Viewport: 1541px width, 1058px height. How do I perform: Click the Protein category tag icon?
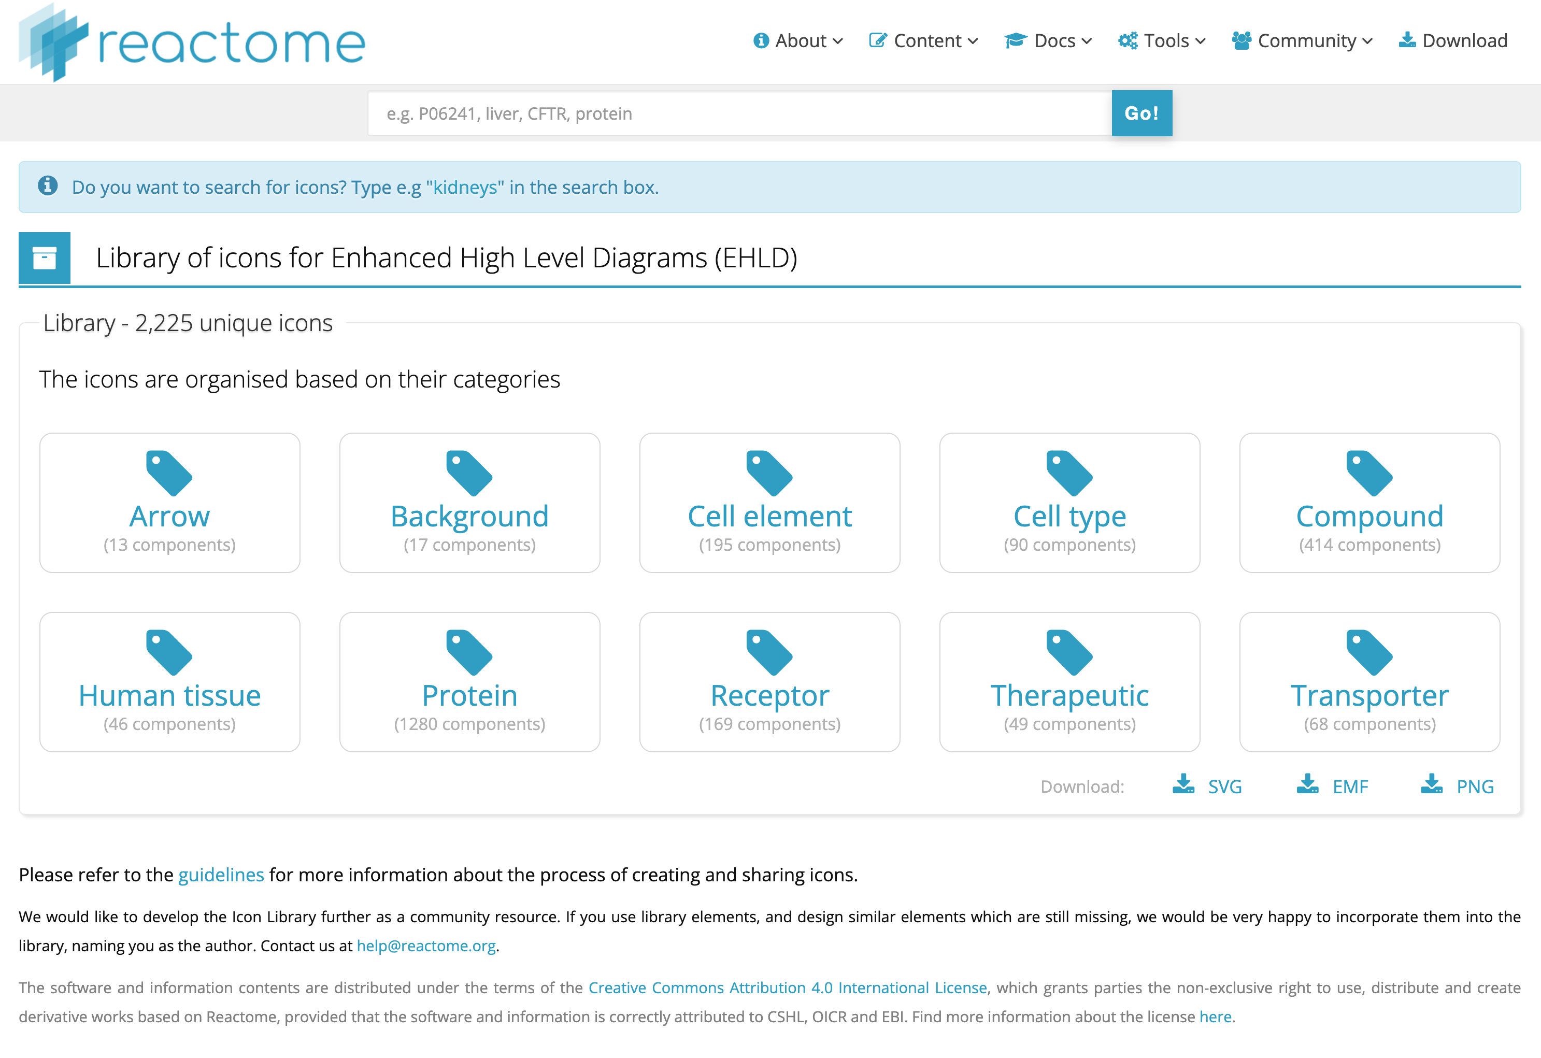[x=469, y=652]
